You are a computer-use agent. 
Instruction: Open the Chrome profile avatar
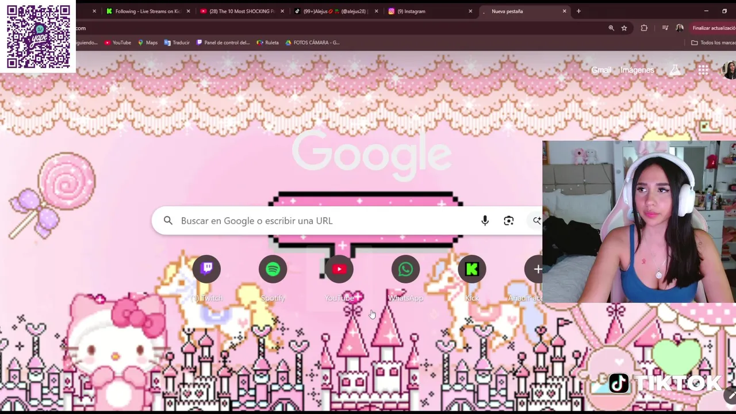click(x=680, y=28)
